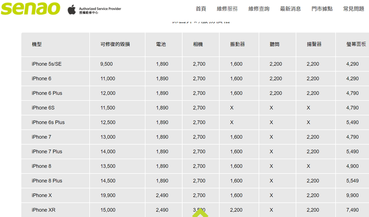Click the 振動器 column header
The image size is (369, 217).
click(237, 44)
